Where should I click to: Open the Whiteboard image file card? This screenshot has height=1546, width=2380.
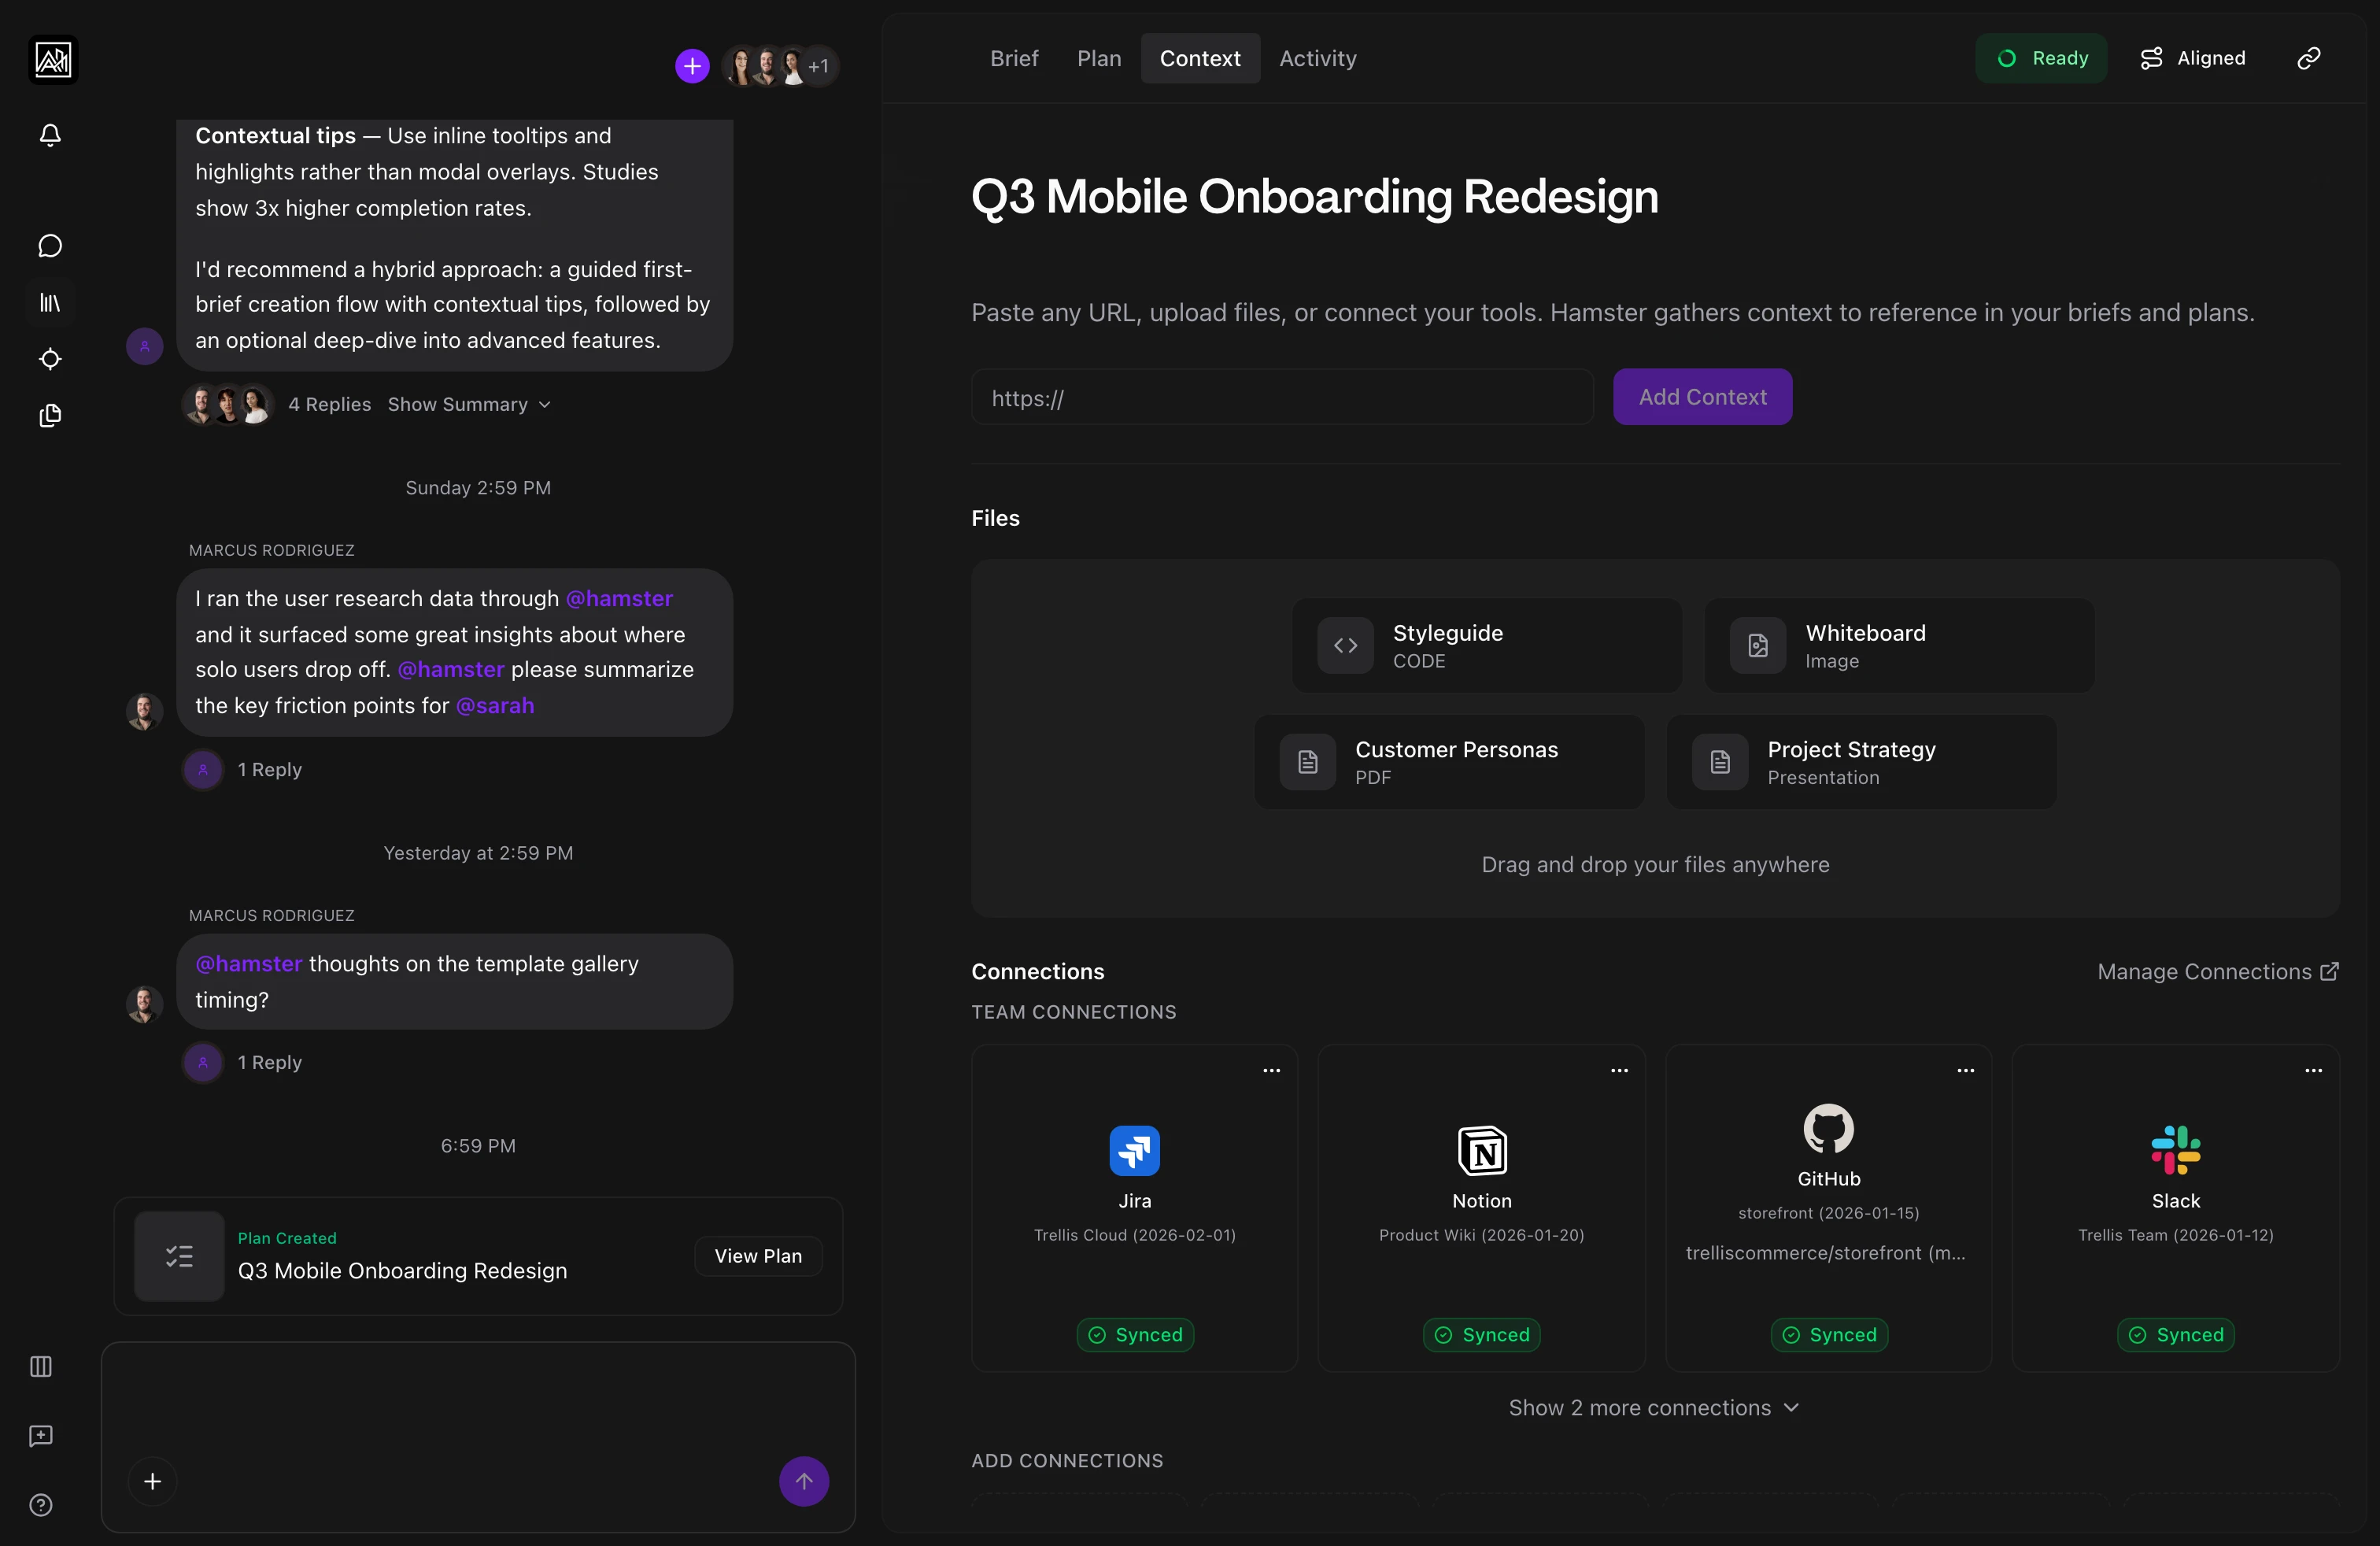tap(1898, 646)
